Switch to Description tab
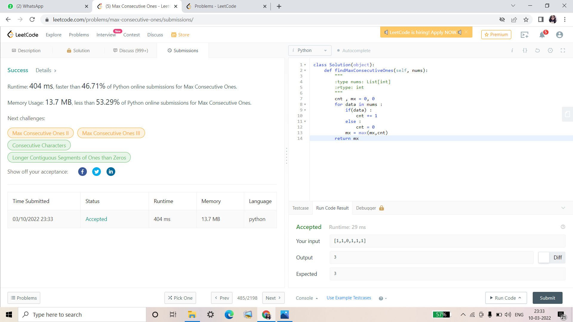573x322 pixels. tap(26, 50)
